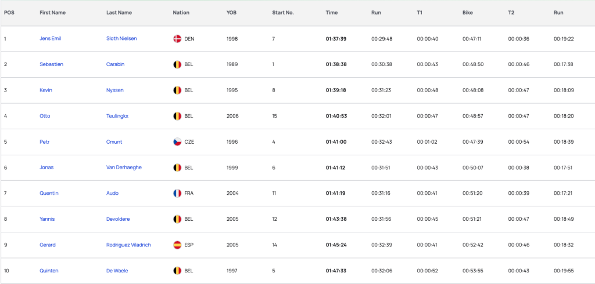Open the Yannis first name link
This screenshot has width=595, height=284.
click(x=47, y=219)
